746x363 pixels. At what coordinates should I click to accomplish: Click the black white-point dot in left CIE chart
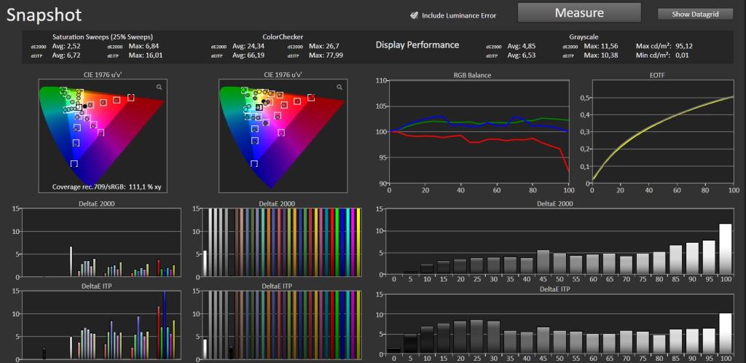click(x=85, y=106)
